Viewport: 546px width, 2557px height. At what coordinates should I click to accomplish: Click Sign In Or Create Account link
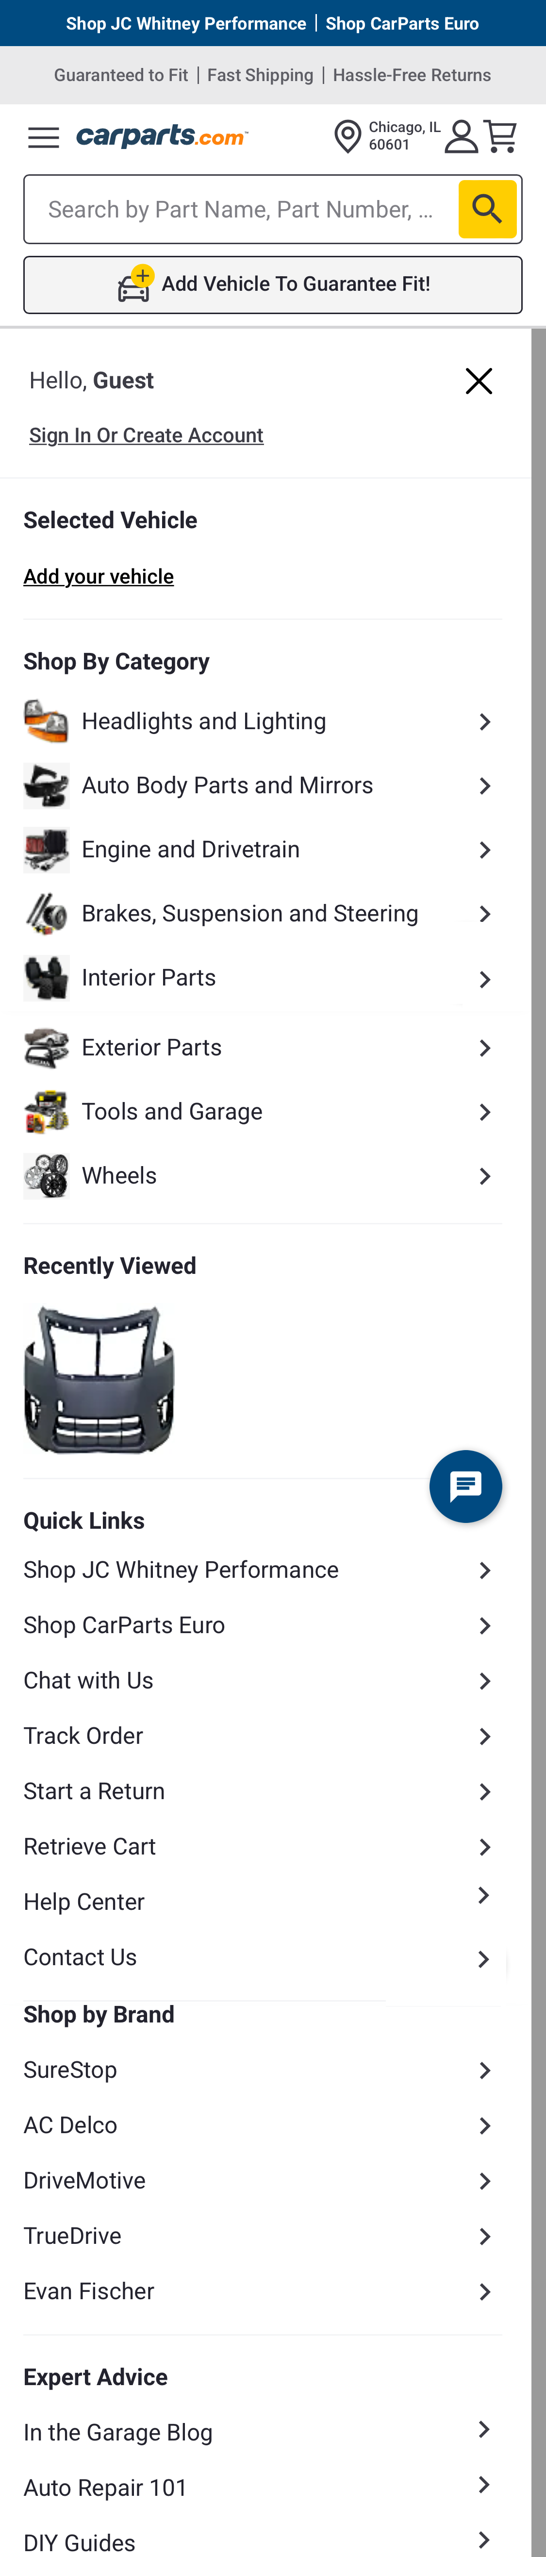(146, 435)
